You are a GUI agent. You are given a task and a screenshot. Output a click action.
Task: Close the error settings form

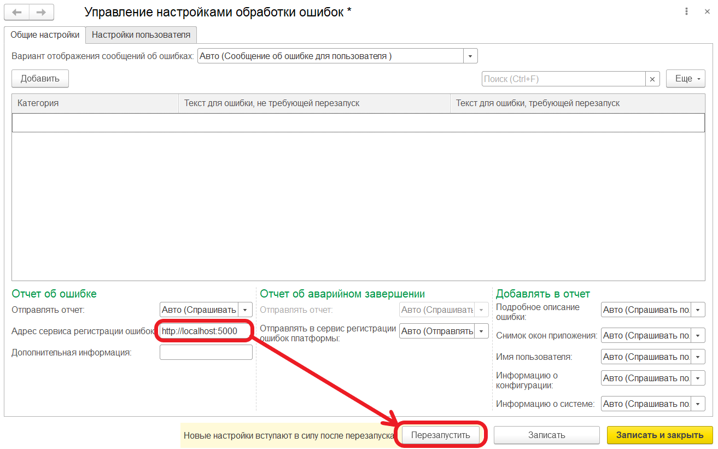click(x=708, y=11)
